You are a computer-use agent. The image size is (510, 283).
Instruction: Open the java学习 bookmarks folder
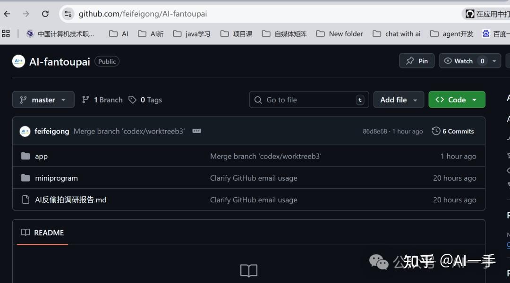pos(192,34)
